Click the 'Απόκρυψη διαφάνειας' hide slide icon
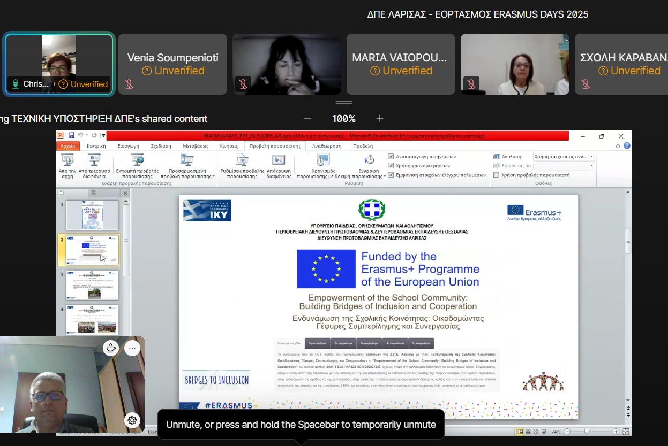This screenshot has height=446, width=668. coord(279,159)
